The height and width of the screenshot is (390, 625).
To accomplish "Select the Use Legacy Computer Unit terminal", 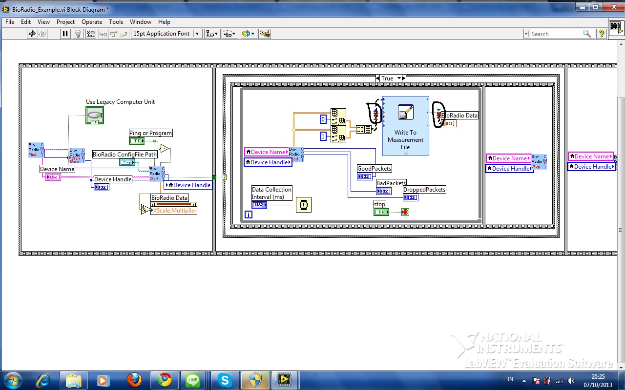I will coord(95,115).
